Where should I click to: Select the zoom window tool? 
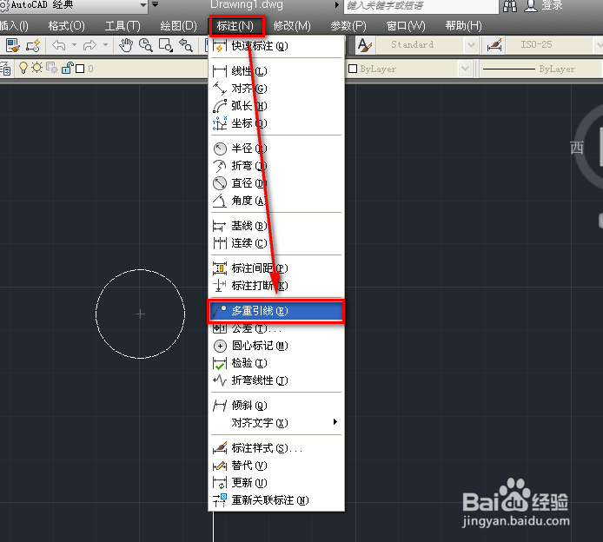point(166,45)
